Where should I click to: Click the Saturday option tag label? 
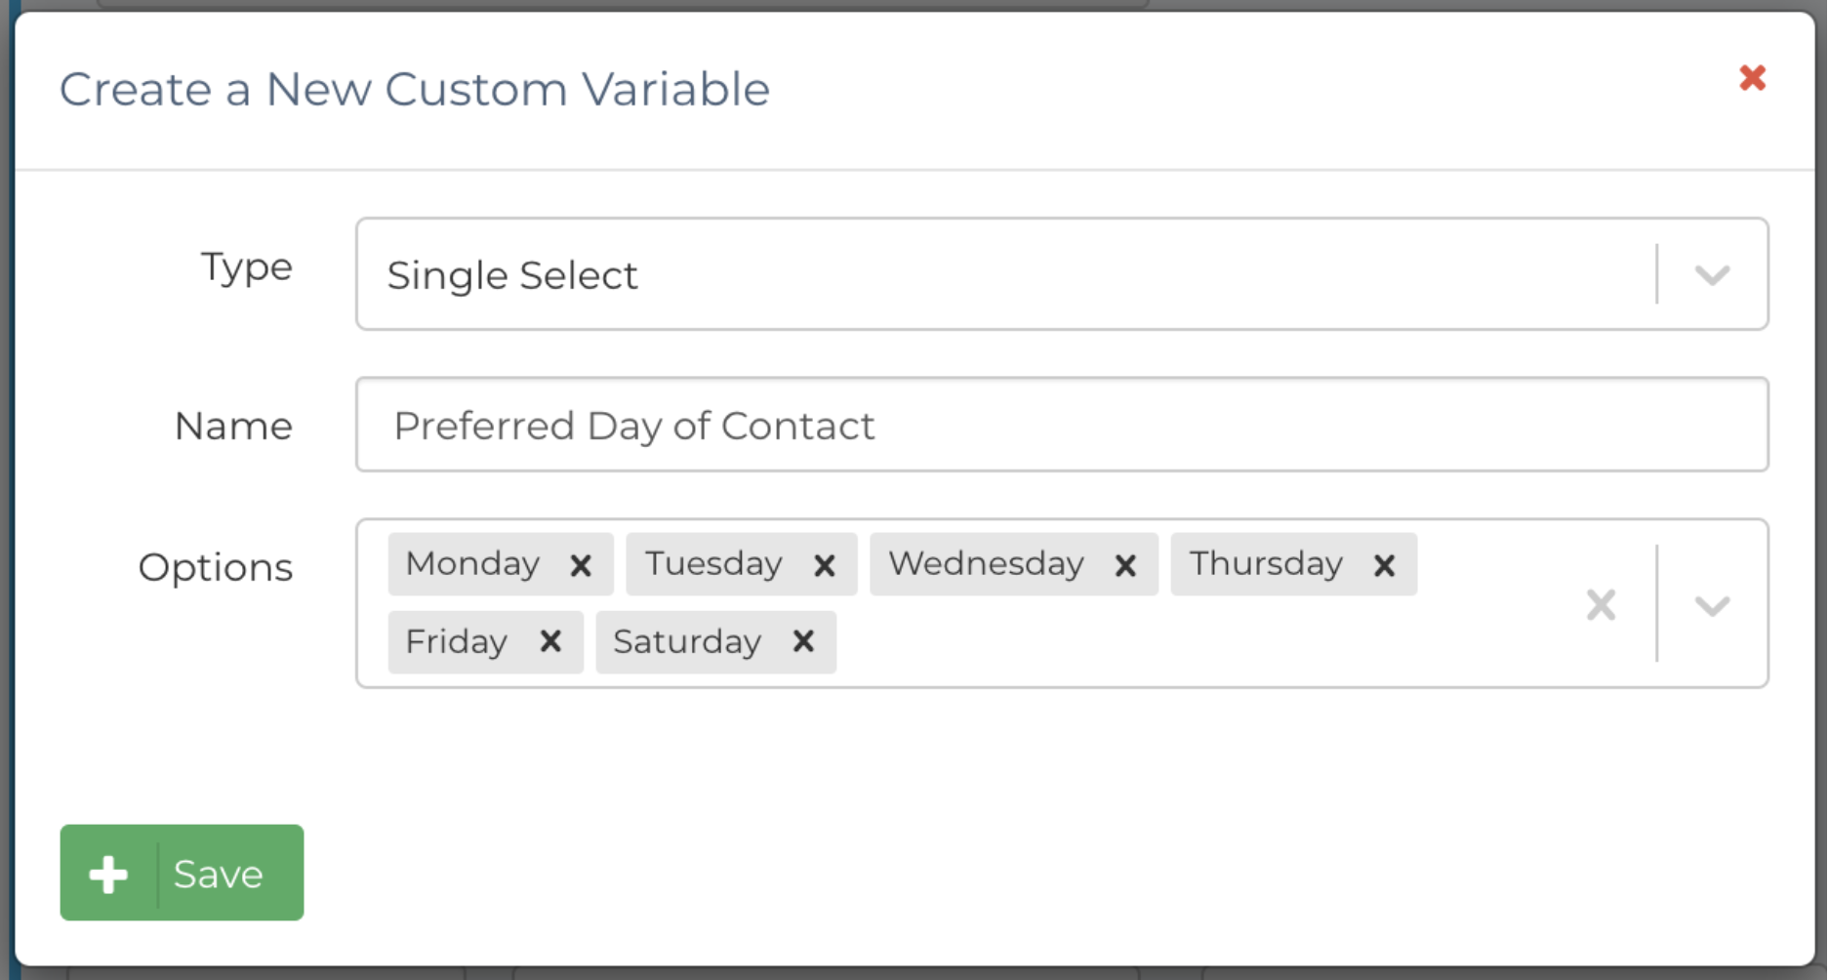pyautogui.click(x=687, y=642)
